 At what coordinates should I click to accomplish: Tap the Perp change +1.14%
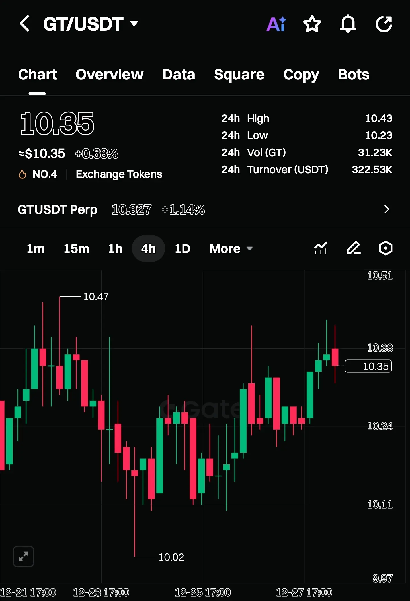pos(183,210)
